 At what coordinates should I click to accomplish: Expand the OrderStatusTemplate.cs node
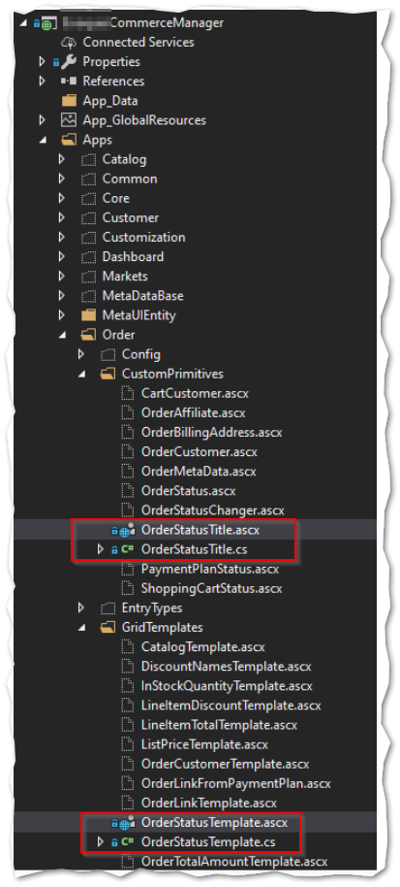tap(101, 842)
